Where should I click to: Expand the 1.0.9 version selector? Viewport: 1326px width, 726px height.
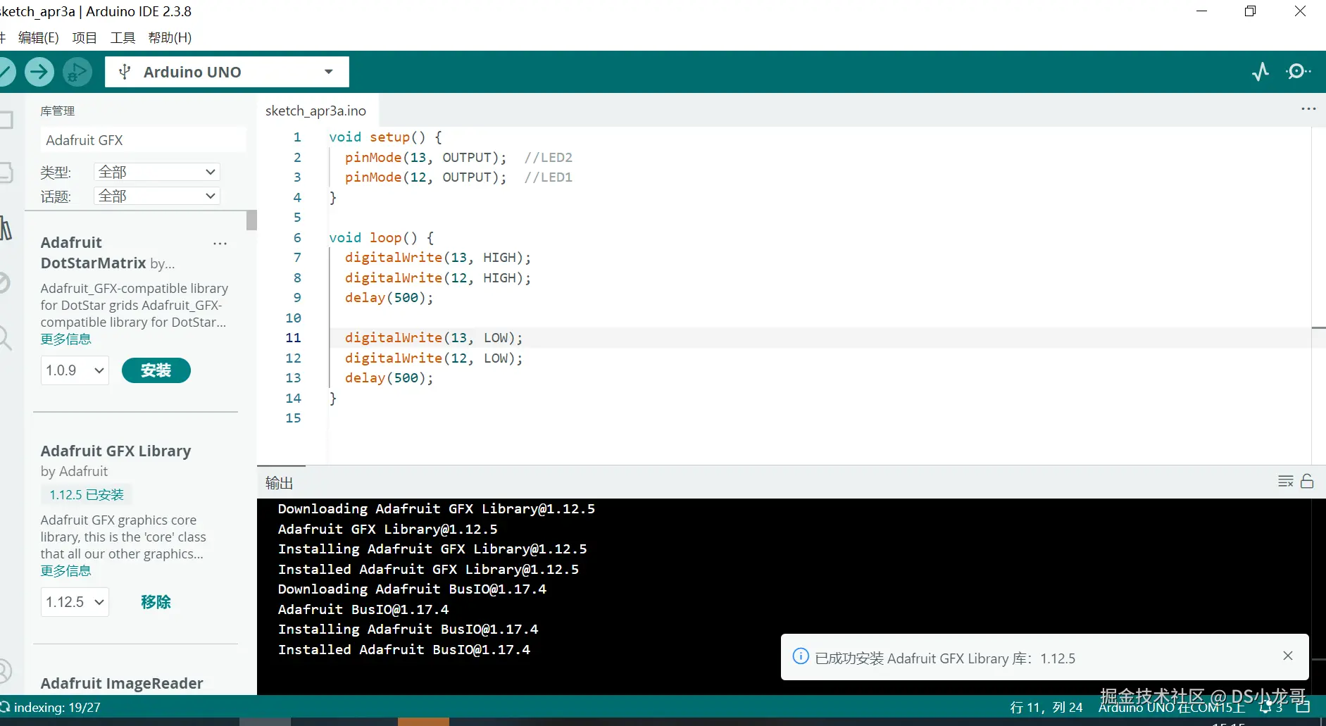[x=75, y=370]
